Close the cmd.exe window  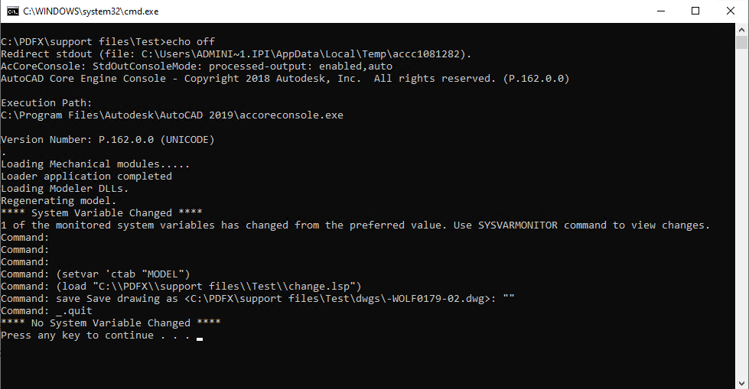(731, 11)
